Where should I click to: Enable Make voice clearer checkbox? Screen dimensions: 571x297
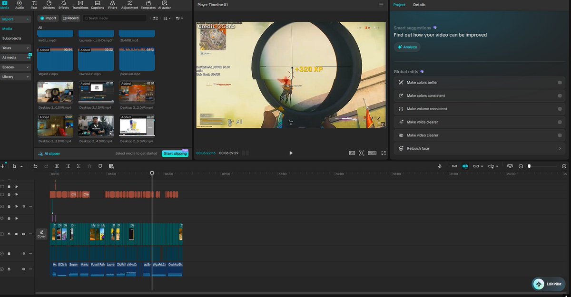[560, 122]
